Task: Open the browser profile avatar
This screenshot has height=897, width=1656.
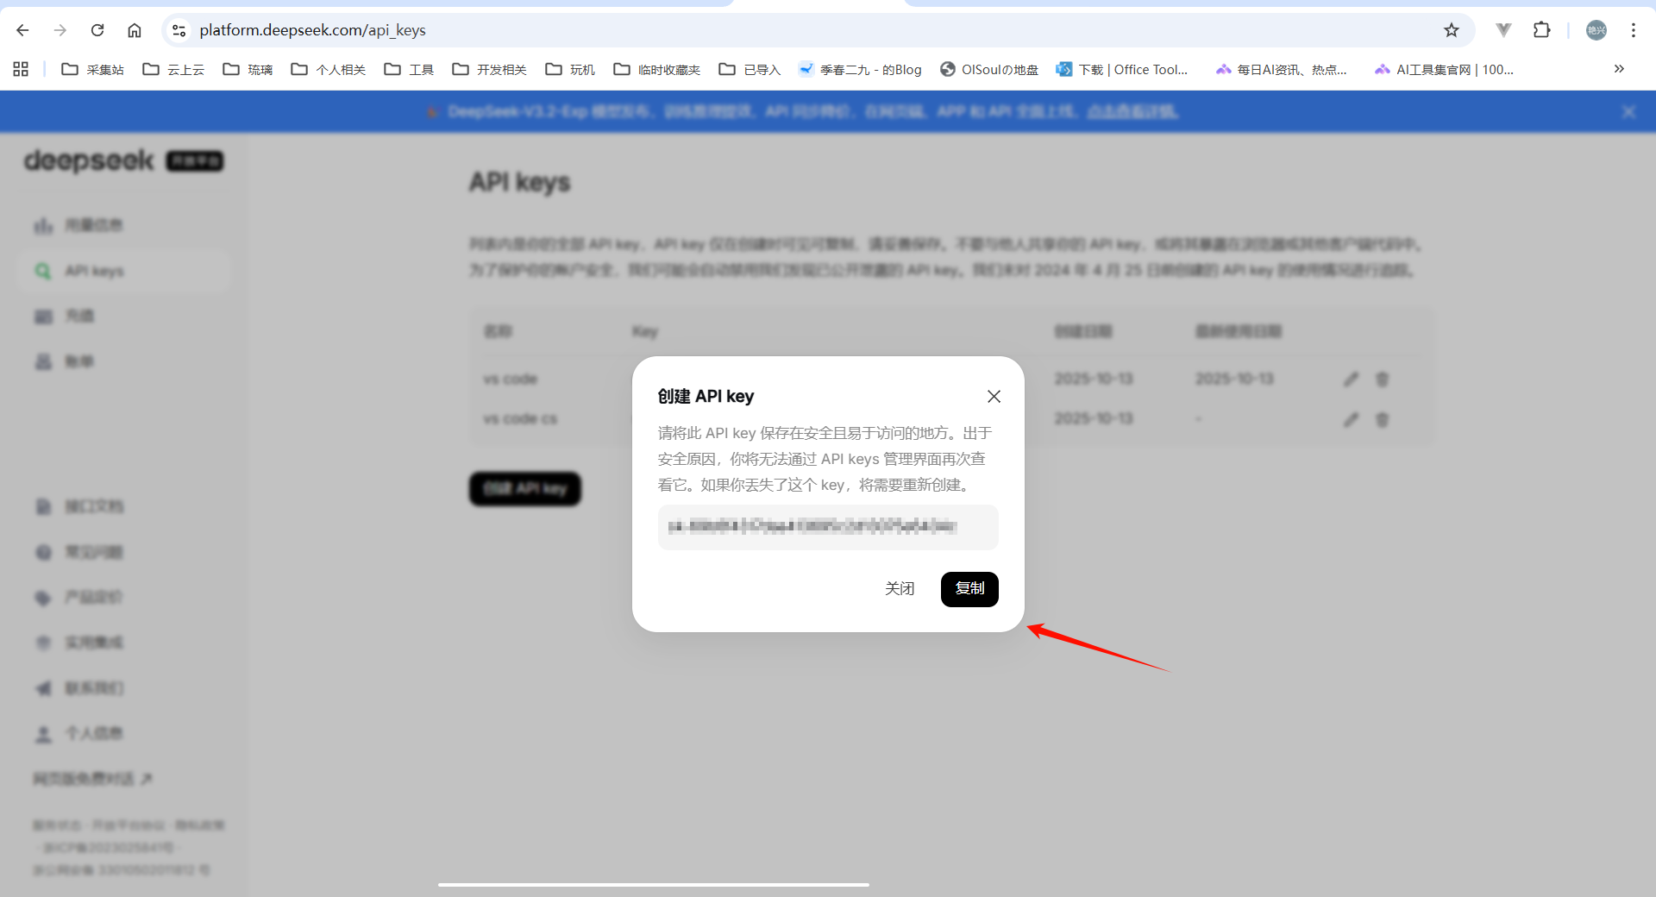Action: click(x=1596, y=30)
